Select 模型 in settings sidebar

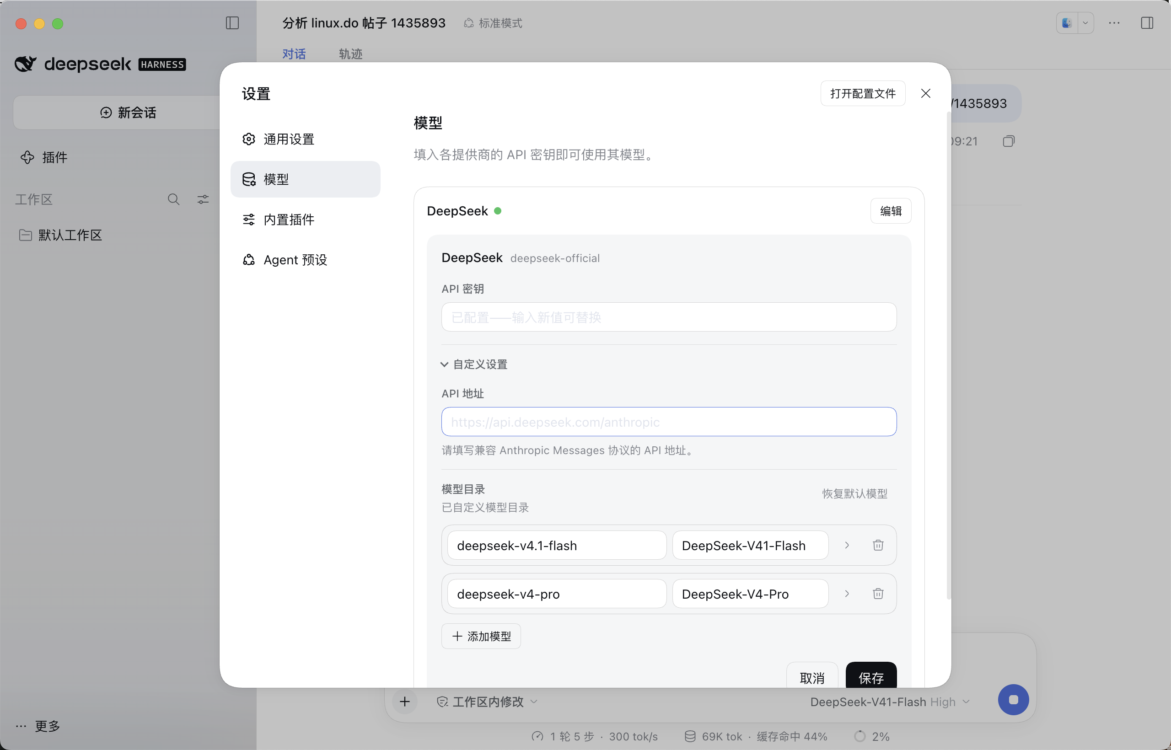tap(306, 179)
